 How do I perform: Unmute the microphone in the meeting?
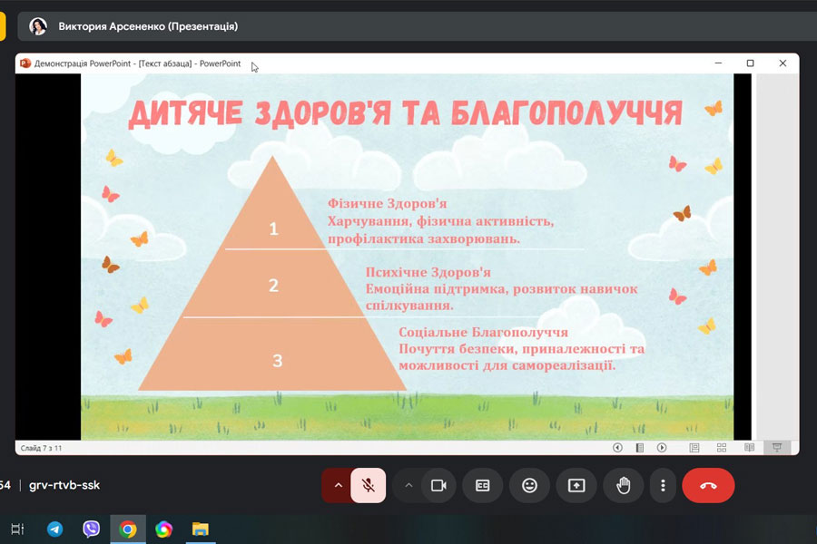click(x=368, y=485)
